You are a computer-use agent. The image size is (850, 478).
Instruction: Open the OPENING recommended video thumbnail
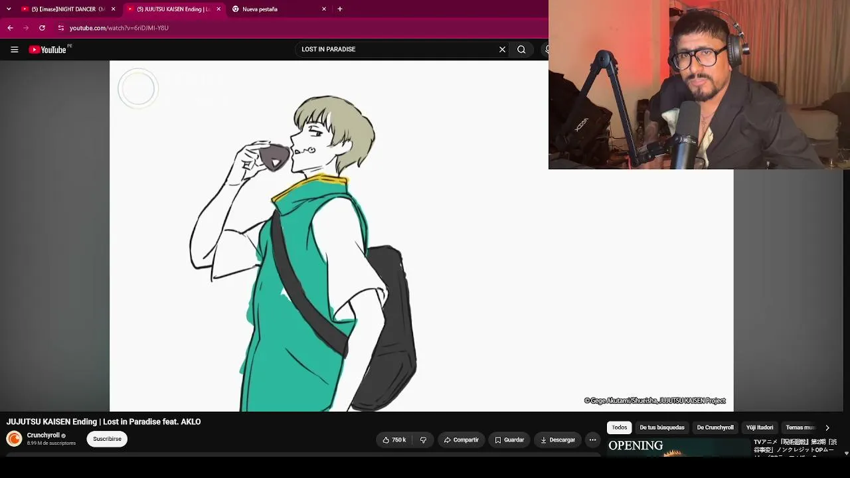click(678, 447)
